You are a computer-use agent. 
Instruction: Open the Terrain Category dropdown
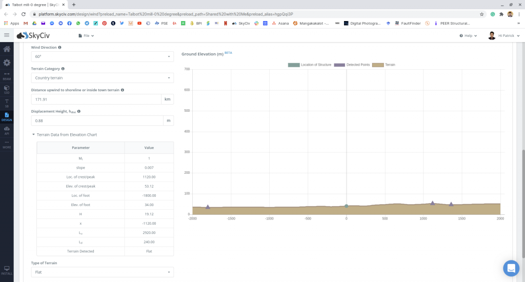[x=102, y=78]
